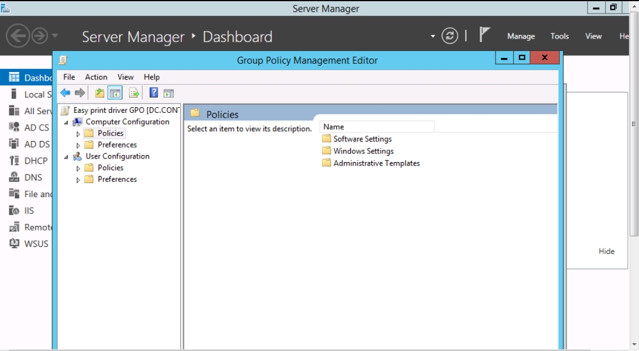Image resolution: width=639 pixels, height=351 pixels.
Task: Click the Back arrow in editor toolbar
Action: pyautogui.click(x=65, y=93)
